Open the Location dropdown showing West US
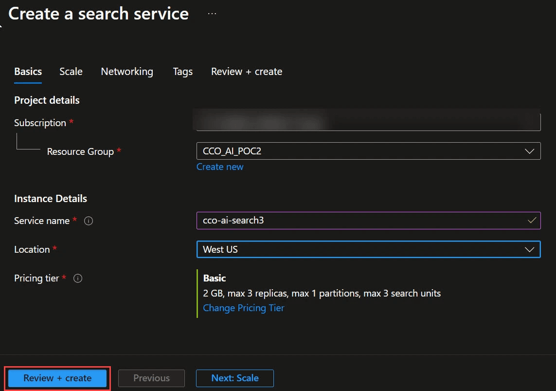The height and width of the screenshot is (391, 556). pos(368,249)
